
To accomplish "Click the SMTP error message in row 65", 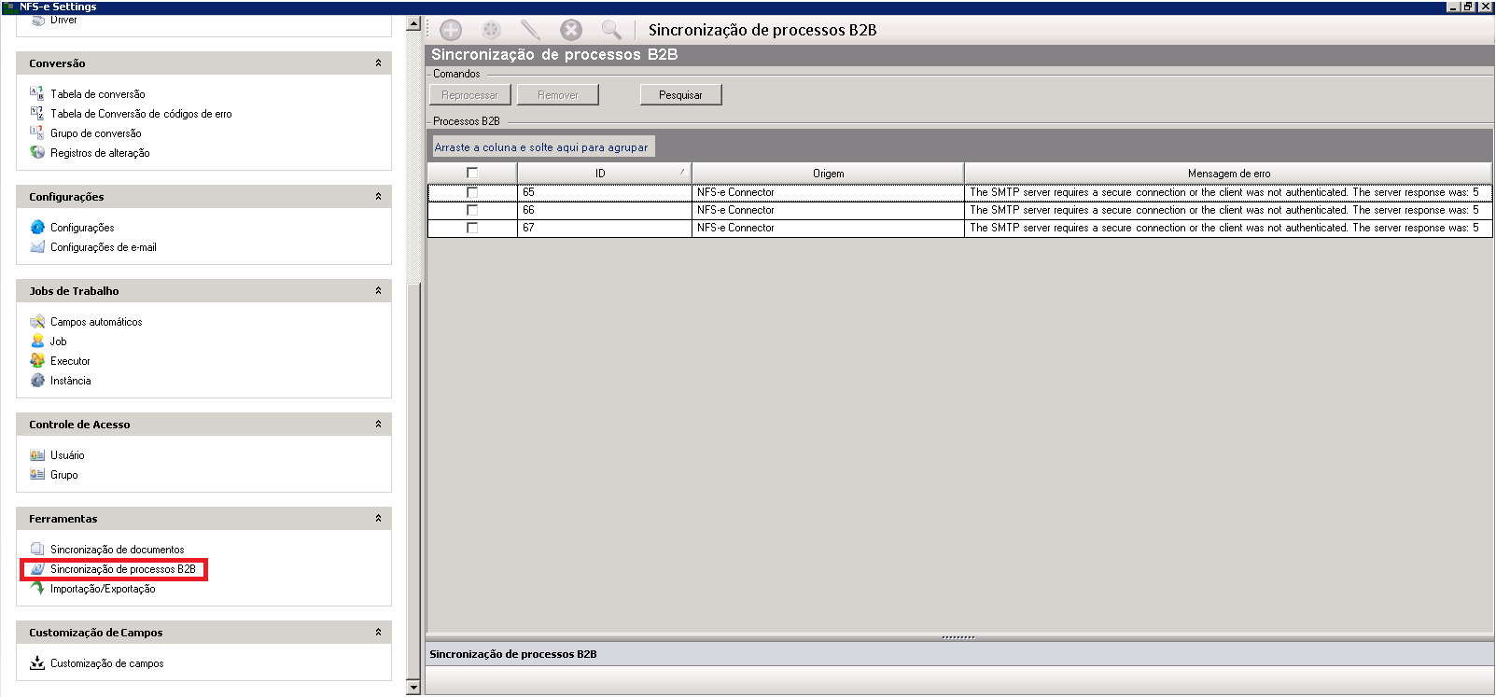I will coord(1224,192).
